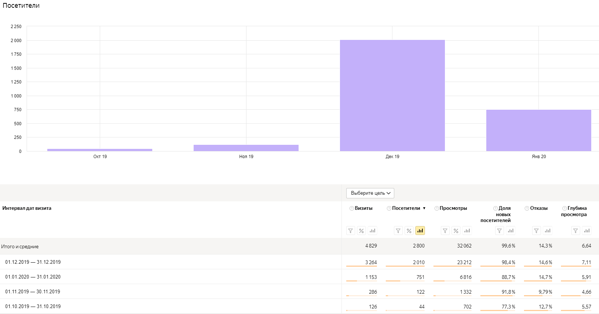
Task: Click the sort arrow next to Посетители
Action: click(x=424, y=208)
